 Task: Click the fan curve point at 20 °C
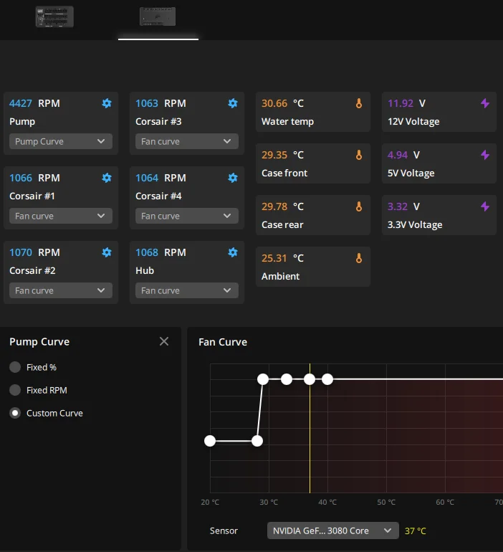[x=210, y=441]
